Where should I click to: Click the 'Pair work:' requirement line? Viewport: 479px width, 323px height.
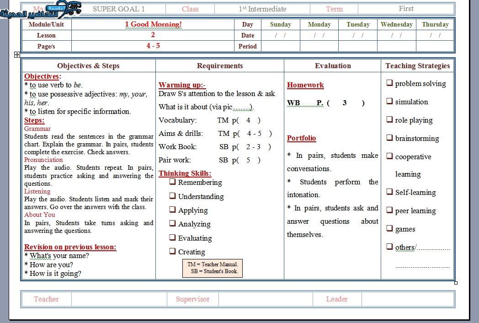click(x=209, y=160)
